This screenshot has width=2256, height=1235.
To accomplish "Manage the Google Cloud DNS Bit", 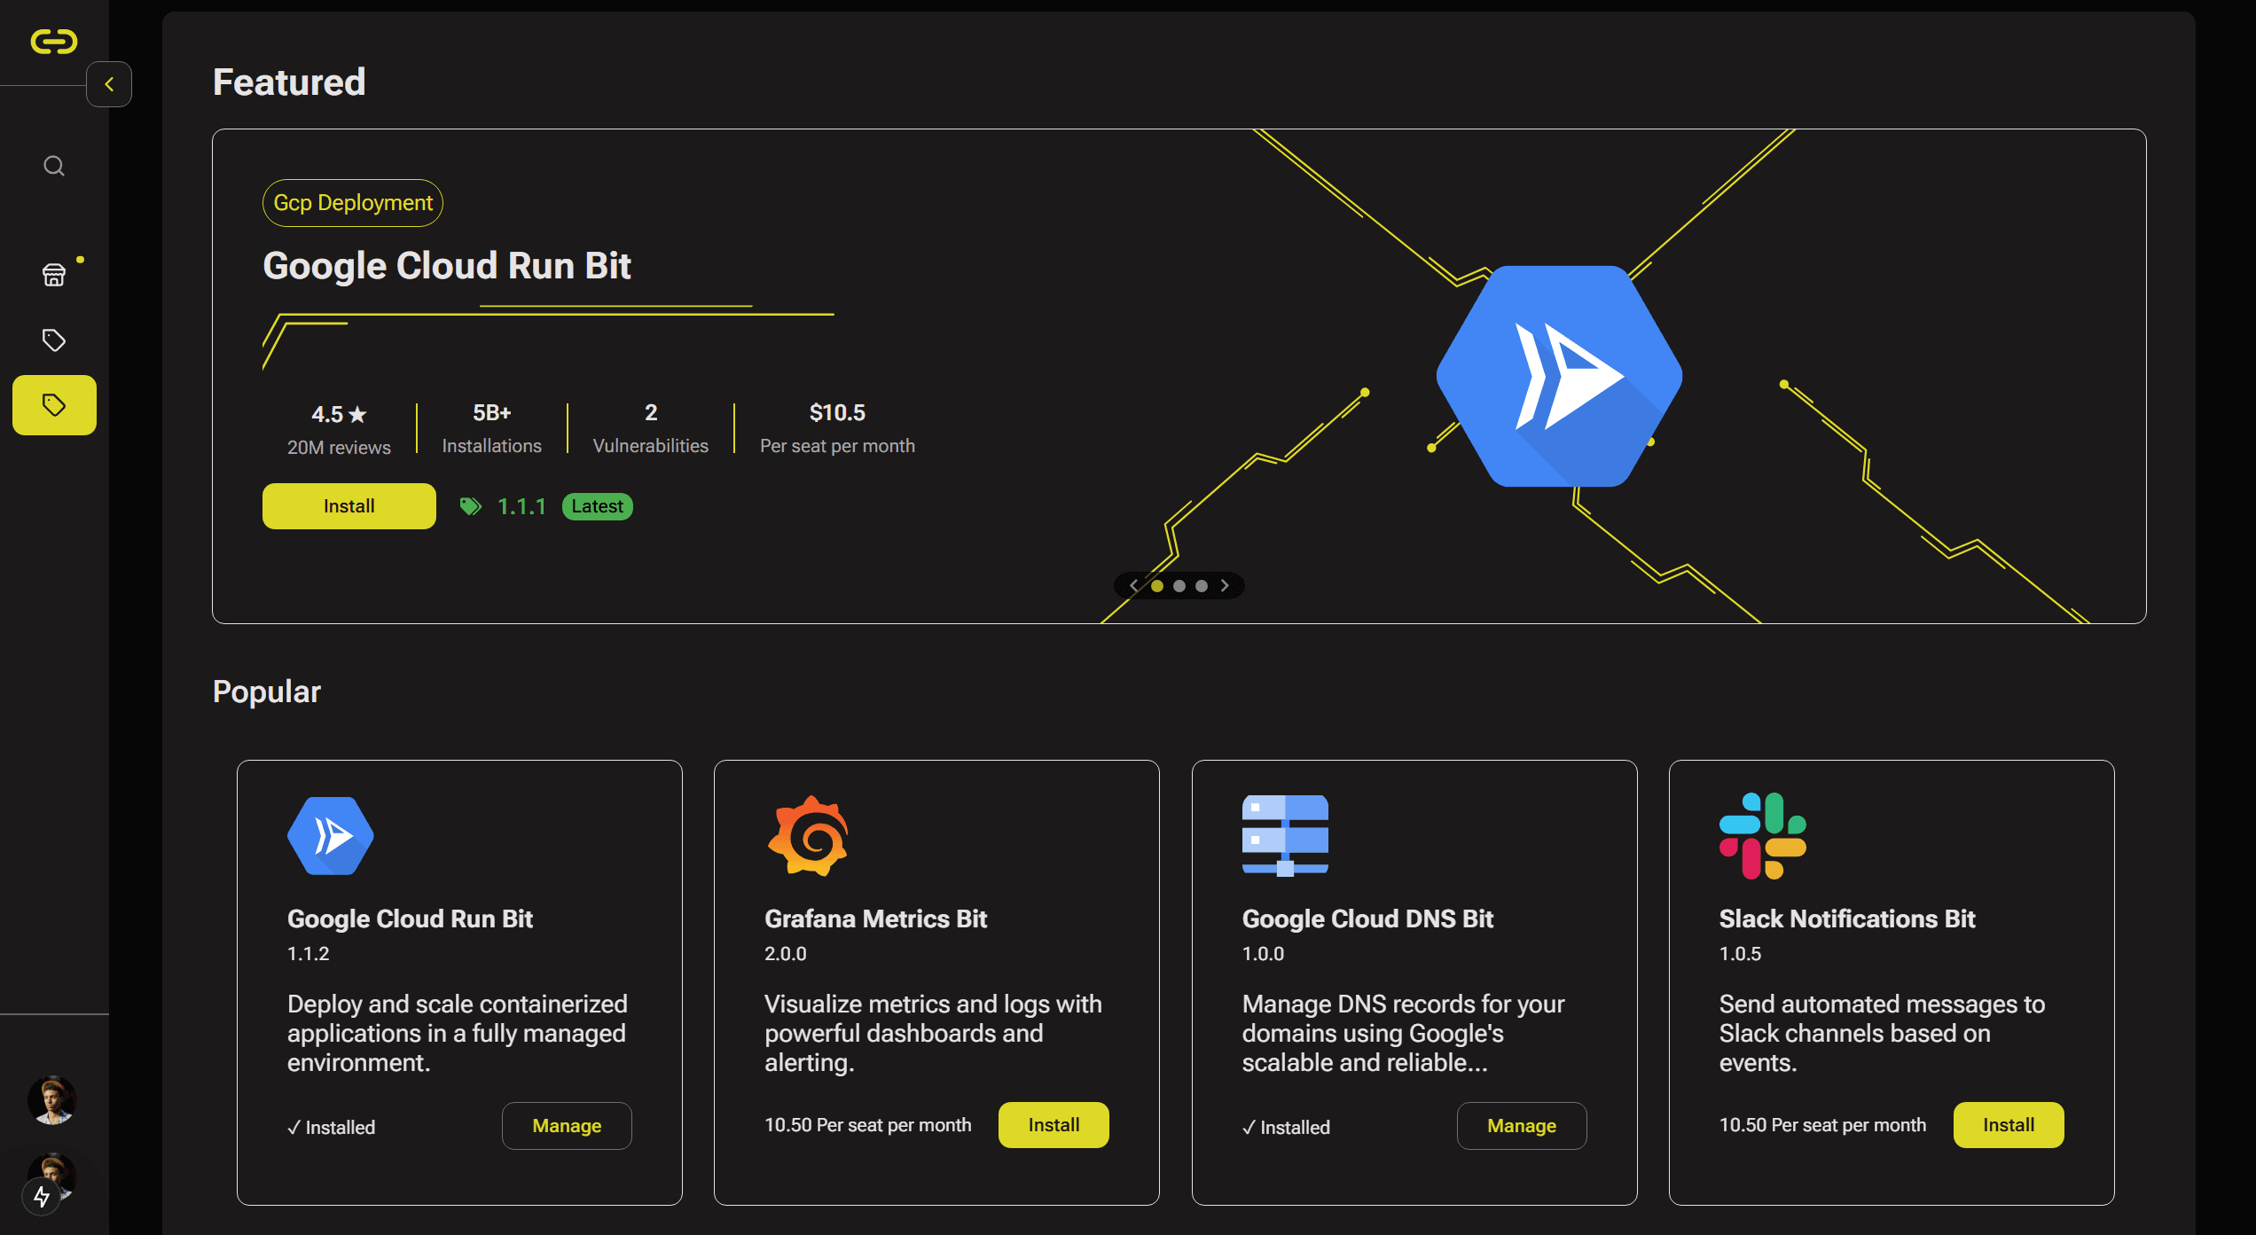I will tap(1522, 1126).
